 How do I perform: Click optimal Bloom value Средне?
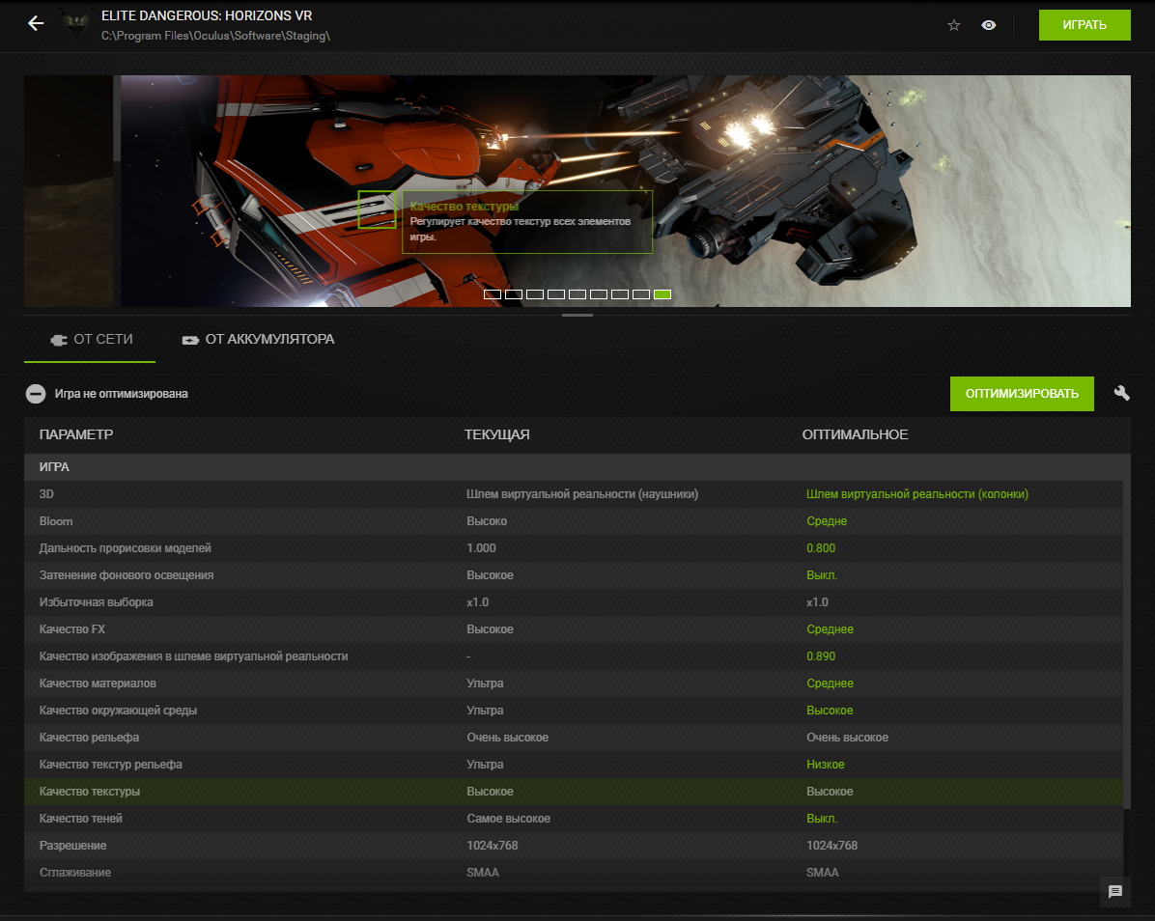point(827,521)
